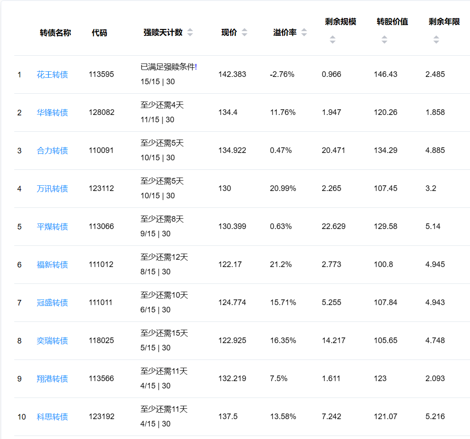Open 万讯转债 details link
This screenshot has height=439, width=470.
coord(52,189)
